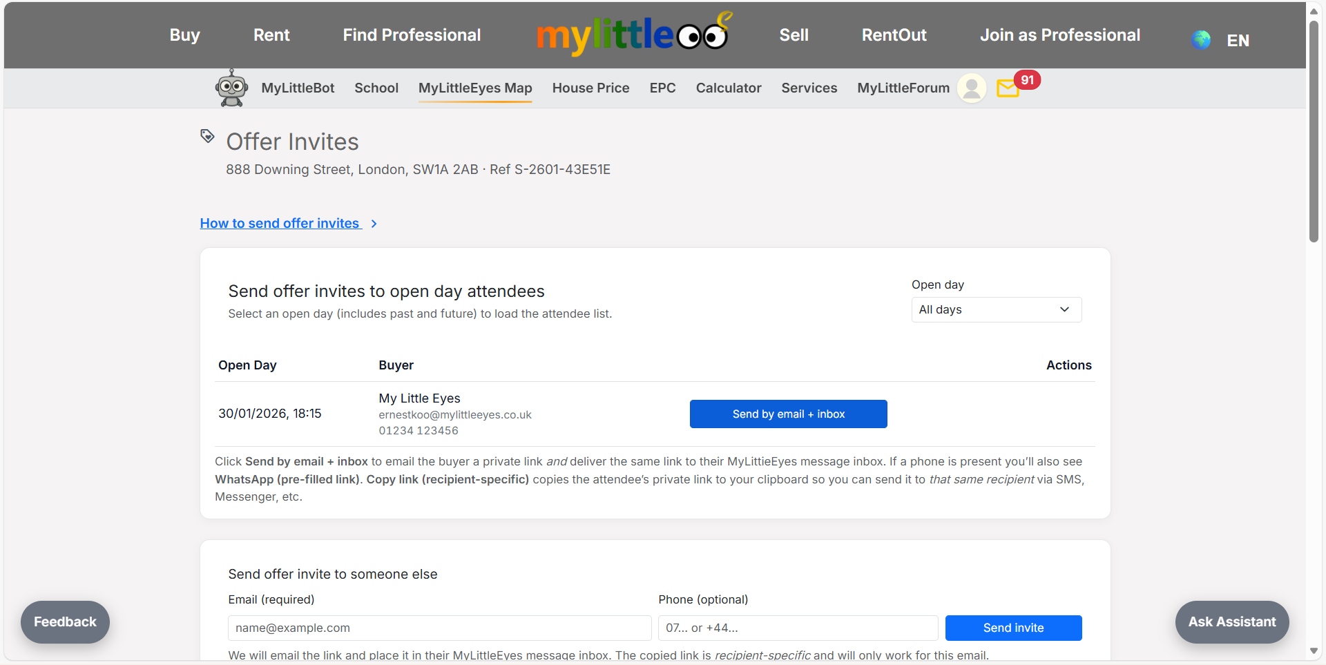
Task: Open the Buy menu
Action: click(x=184, y=35)
